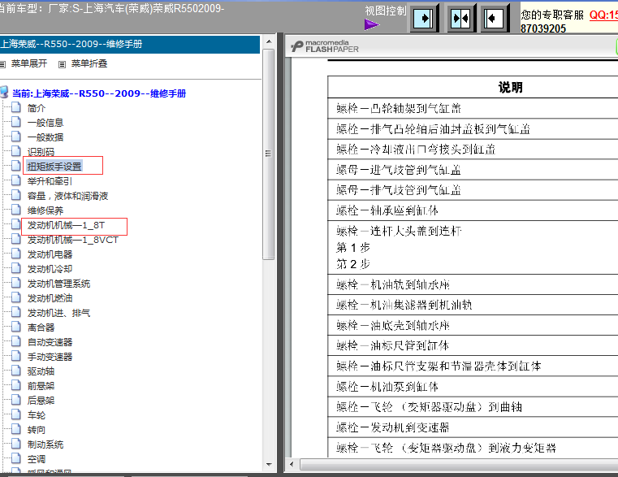Open the 发动机机械—1_8VCT section
This screenshot has width=618, height=477.
pyautogui.click(x=72, y=240)
